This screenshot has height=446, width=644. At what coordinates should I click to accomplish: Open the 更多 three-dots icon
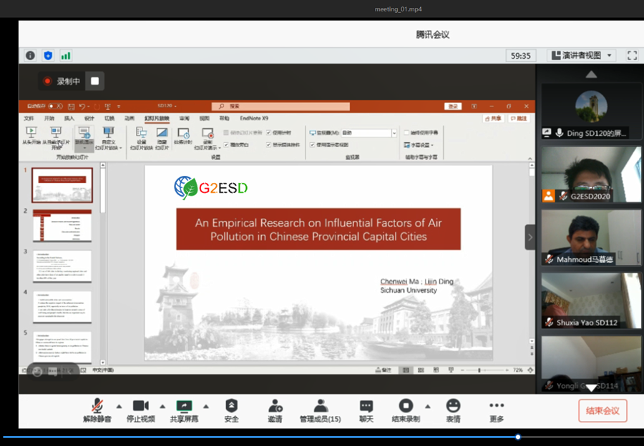point(497,405)
